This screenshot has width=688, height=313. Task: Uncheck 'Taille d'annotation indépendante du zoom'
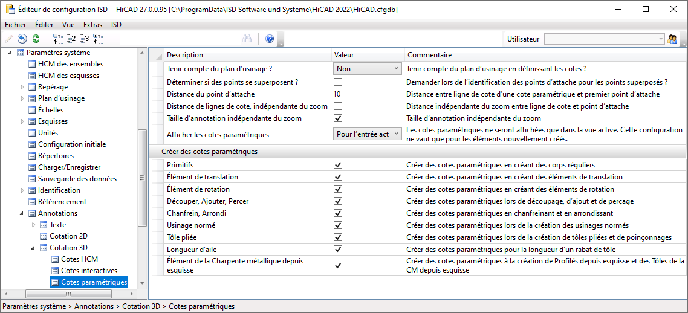coord(338,118)
